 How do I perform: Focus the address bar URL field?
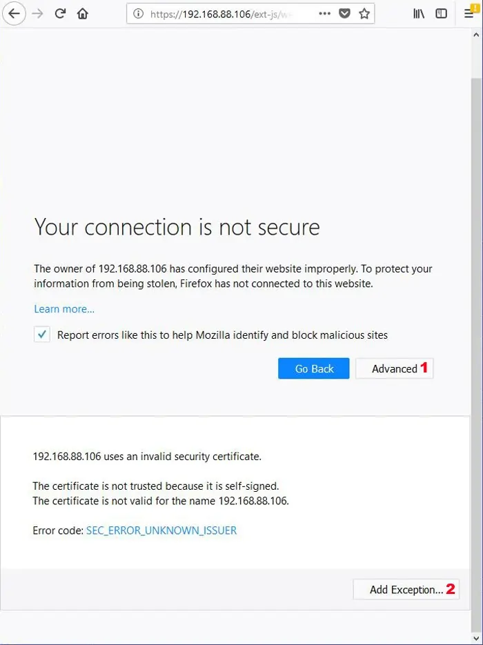[x=228, y=14]
